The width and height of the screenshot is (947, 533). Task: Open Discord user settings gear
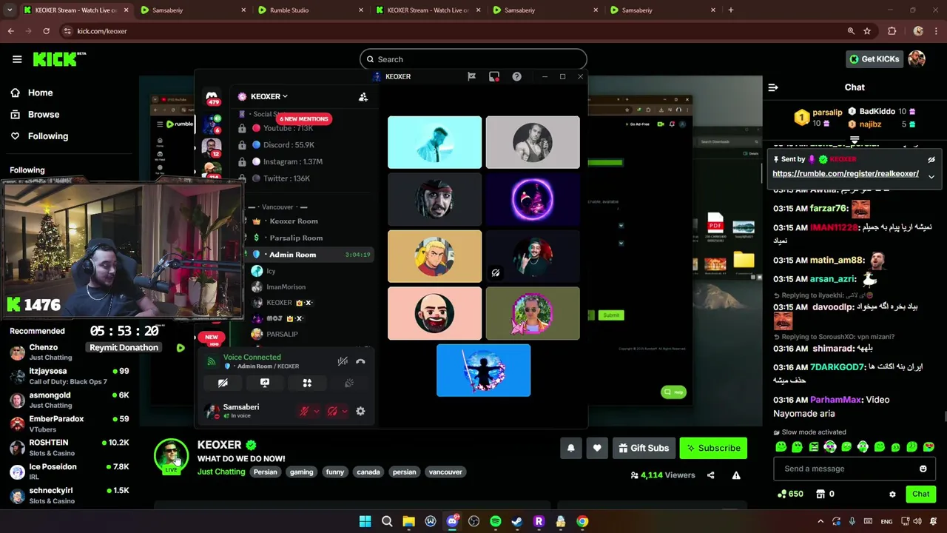360,411
